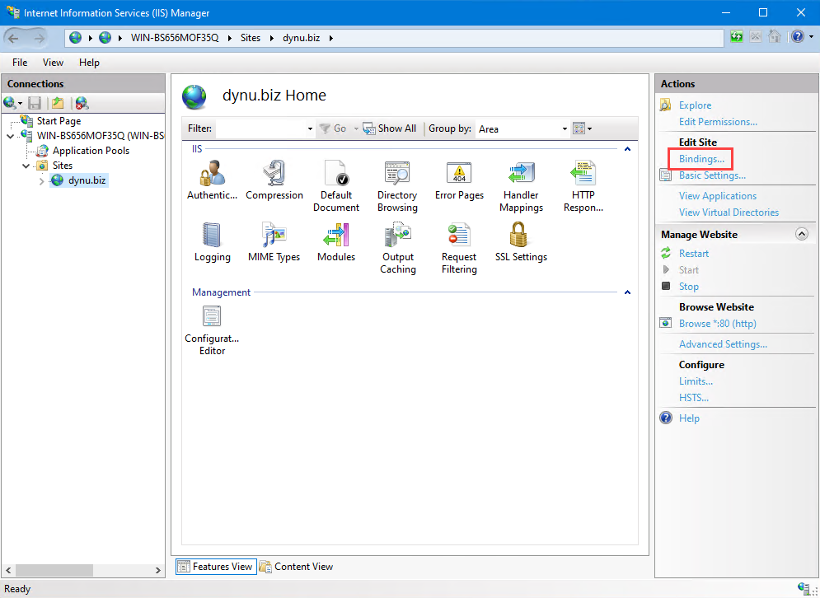This screenshot has width=820, height=598.
Task: Click the Delete Connection icon in Connections toolbar
Action: coord(82,103)
